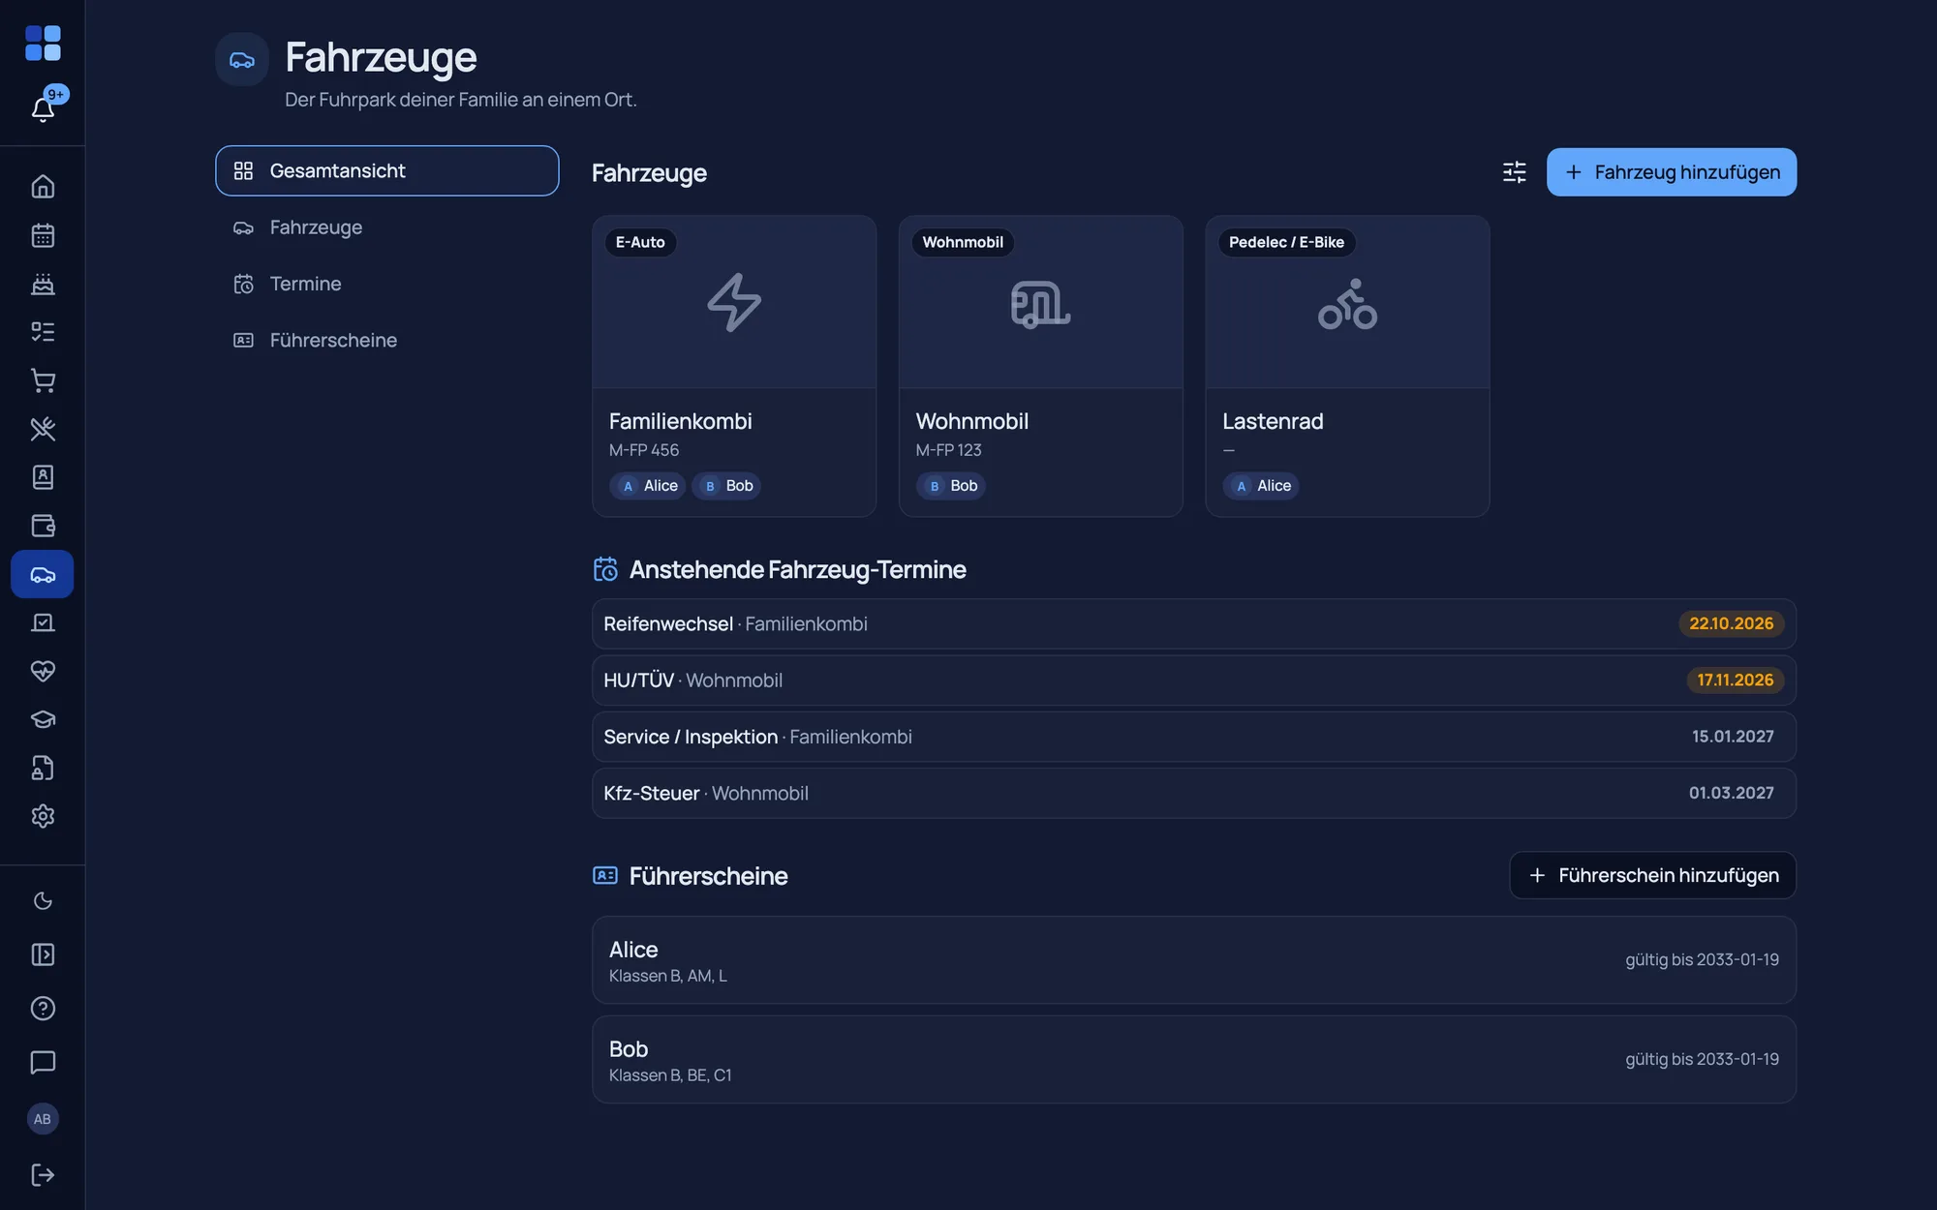Open vehicle filter sliders icon

tap(1514, 172)
